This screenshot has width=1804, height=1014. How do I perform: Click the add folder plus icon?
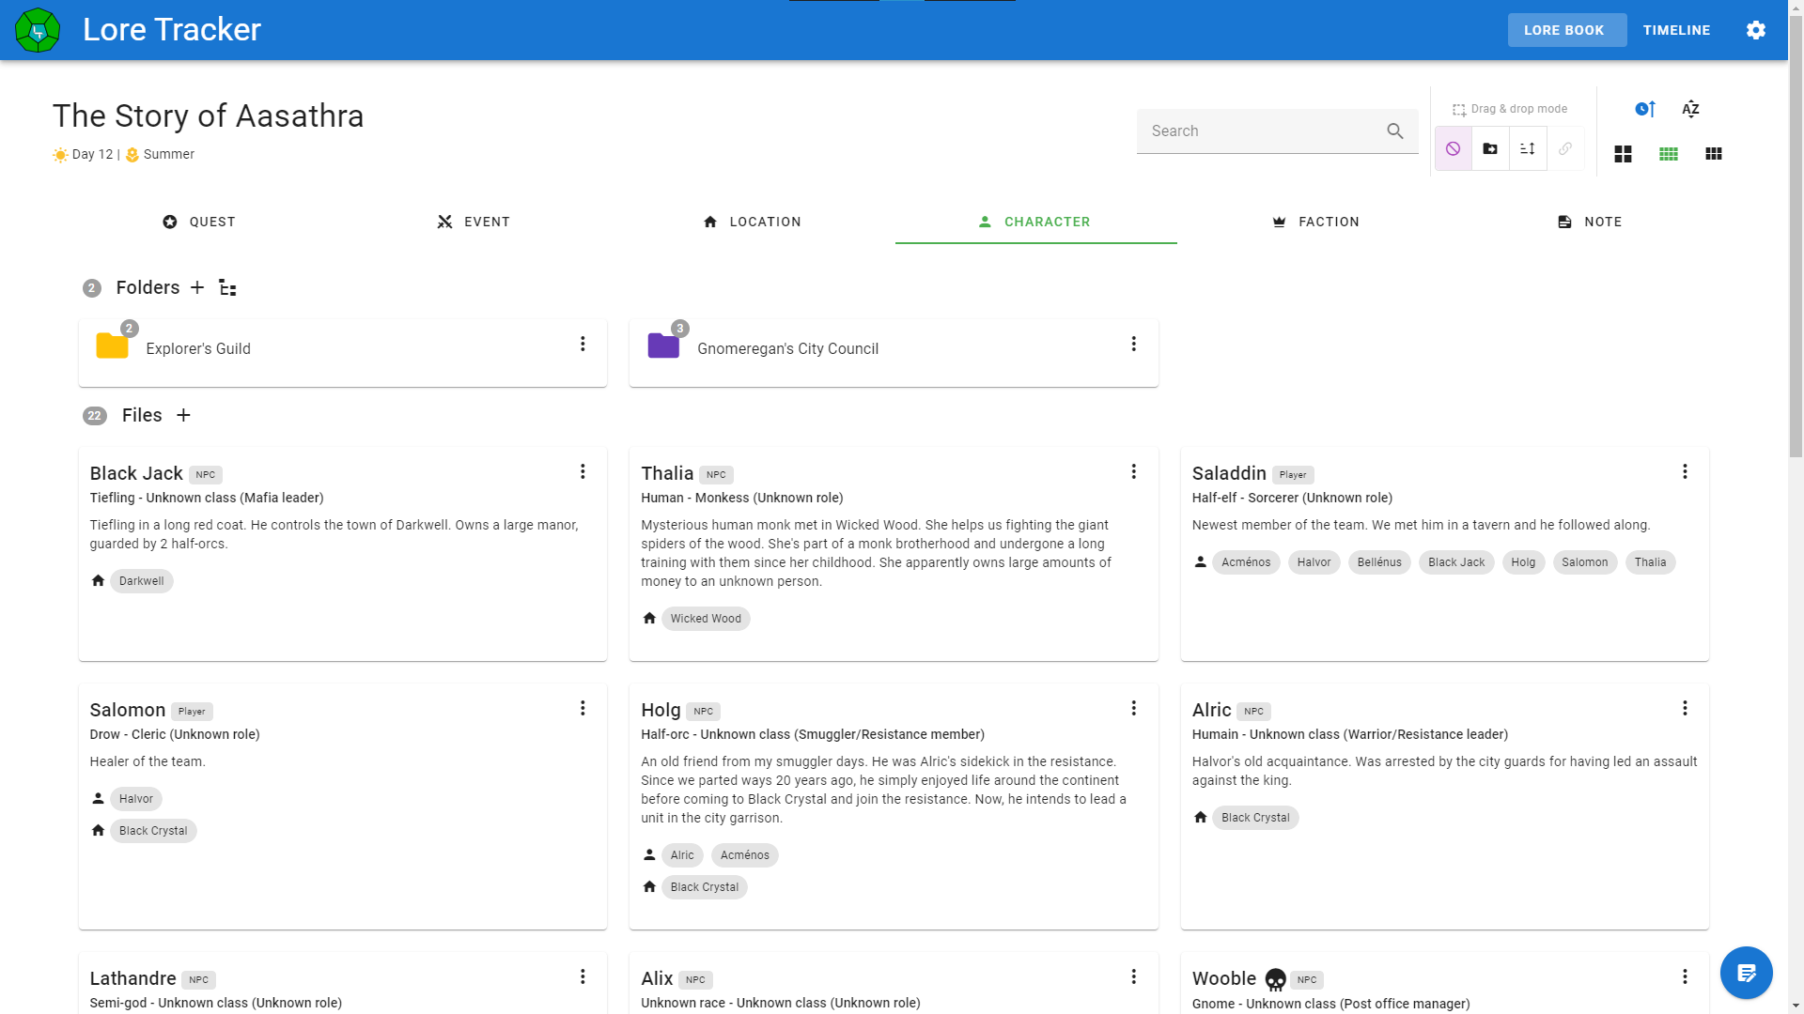point(197,287)
